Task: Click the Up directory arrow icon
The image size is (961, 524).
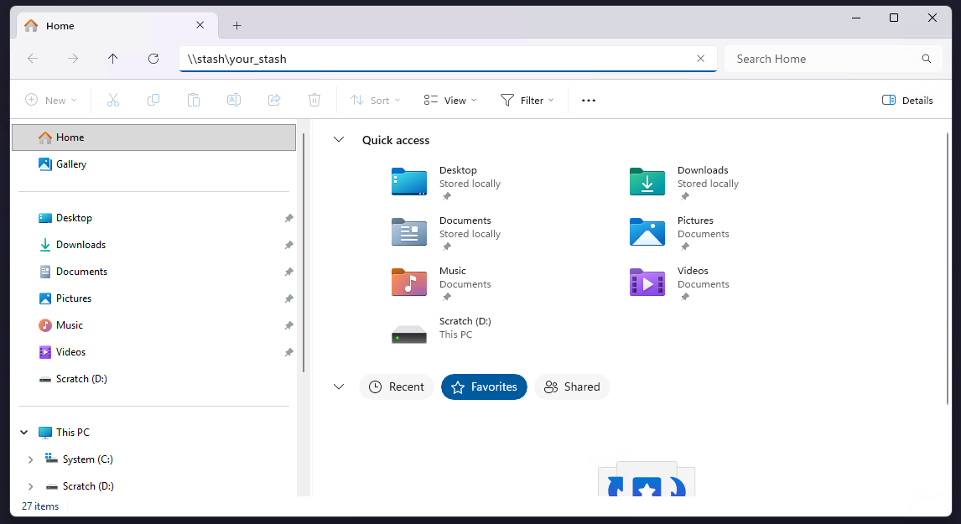Action: pyautogui.click(x=113, y=59)
